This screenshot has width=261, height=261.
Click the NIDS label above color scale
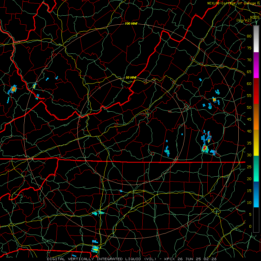coord(255,17)
